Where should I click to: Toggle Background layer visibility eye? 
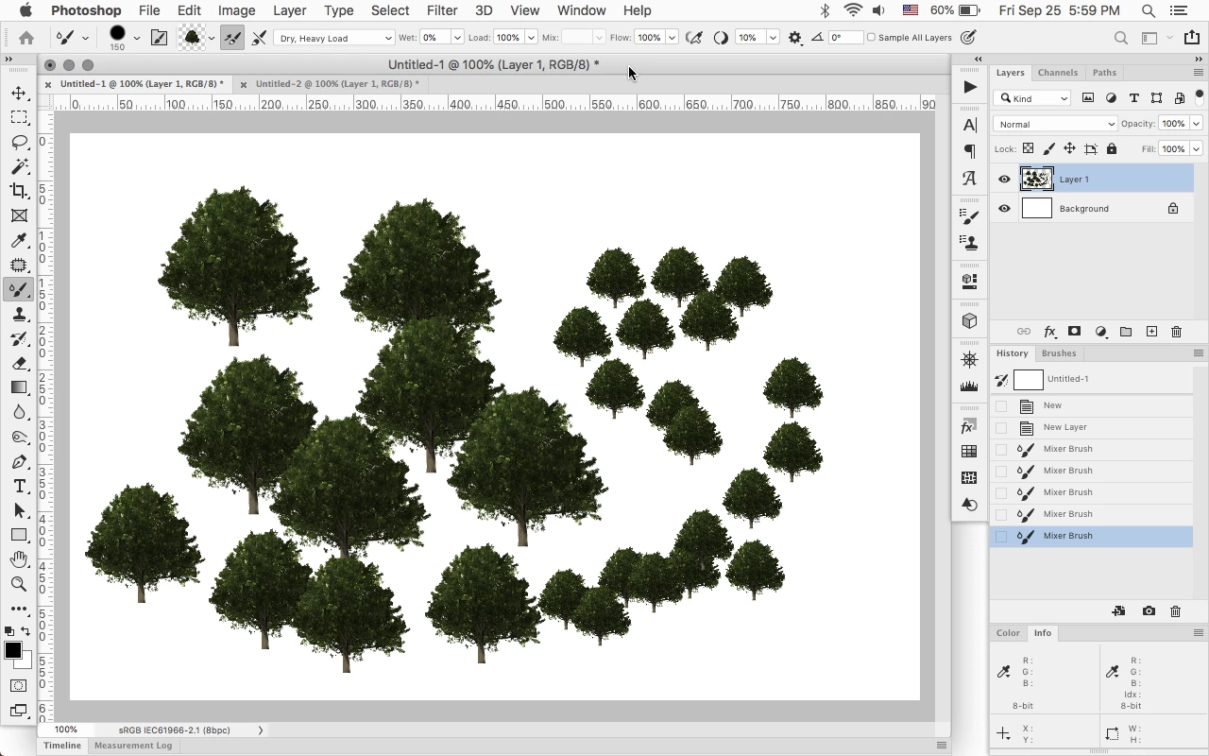point(1004,209)
